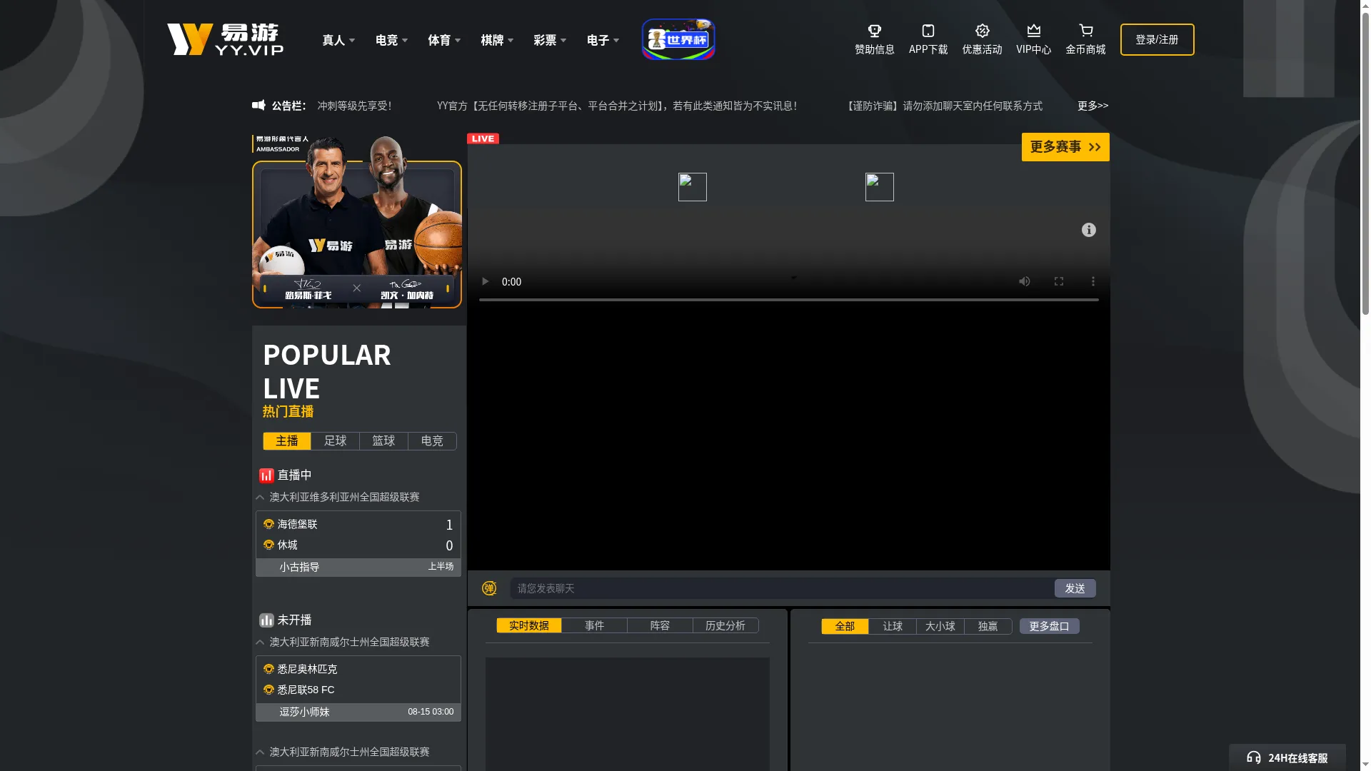The height and width of the screenshot is (771, 1371).
Task: Click the LIVE badge above the video
Action: point(483,138)
